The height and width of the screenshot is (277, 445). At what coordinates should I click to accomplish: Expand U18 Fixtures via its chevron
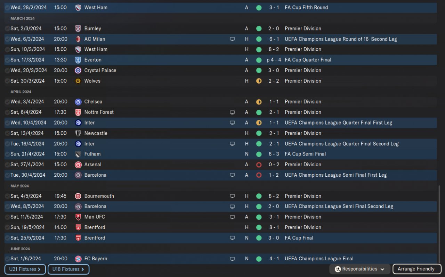pos(83,269)
